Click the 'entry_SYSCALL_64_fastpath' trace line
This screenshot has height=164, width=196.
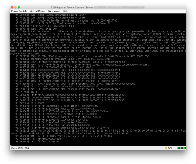[x=60, y=128]
